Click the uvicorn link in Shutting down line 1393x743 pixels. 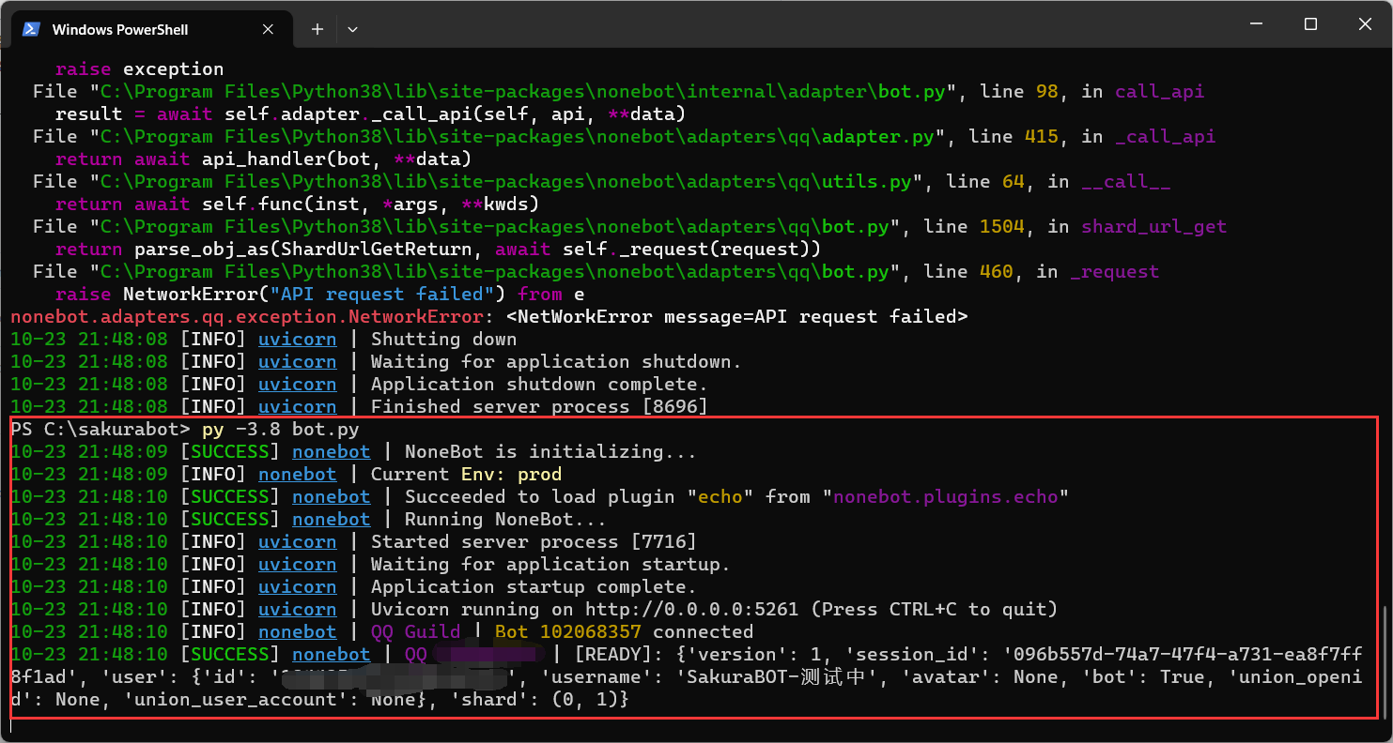297,339
